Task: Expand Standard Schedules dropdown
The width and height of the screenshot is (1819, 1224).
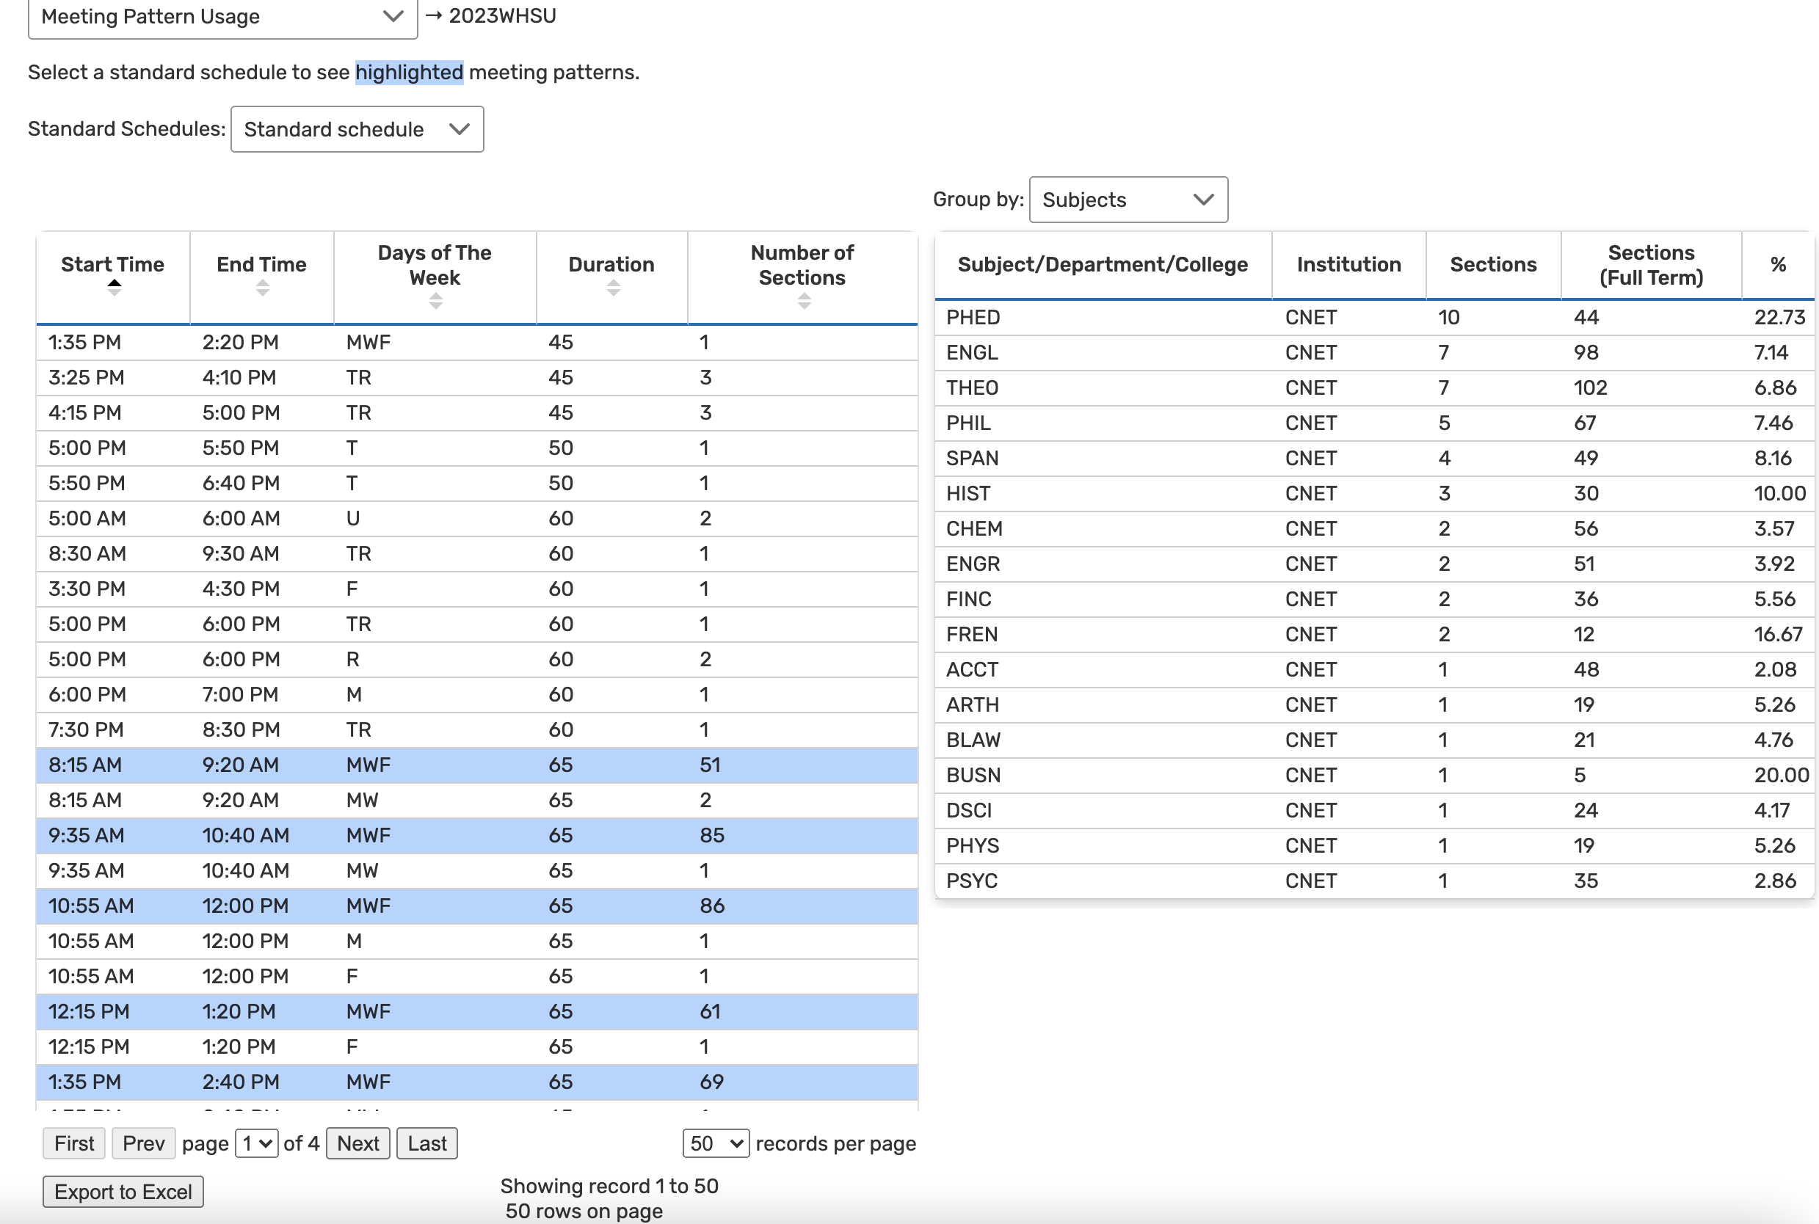Action: tap(357, 129)
